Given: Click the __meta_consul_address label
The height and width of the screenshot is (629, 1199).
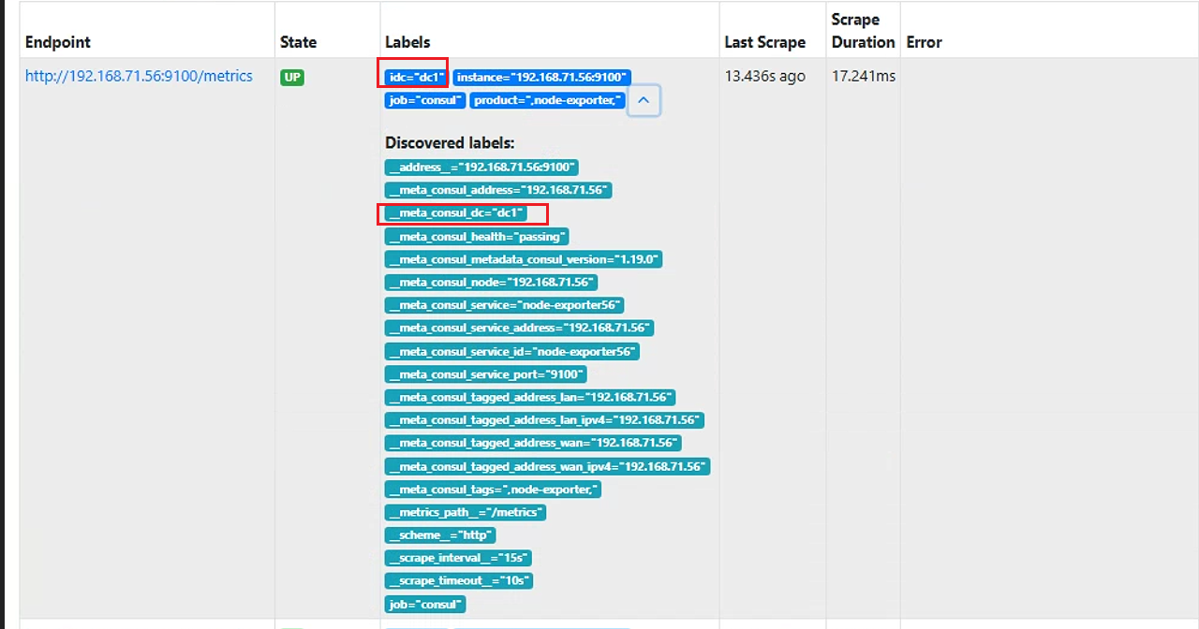Looking at the screenshot, I should click(497, 190).
